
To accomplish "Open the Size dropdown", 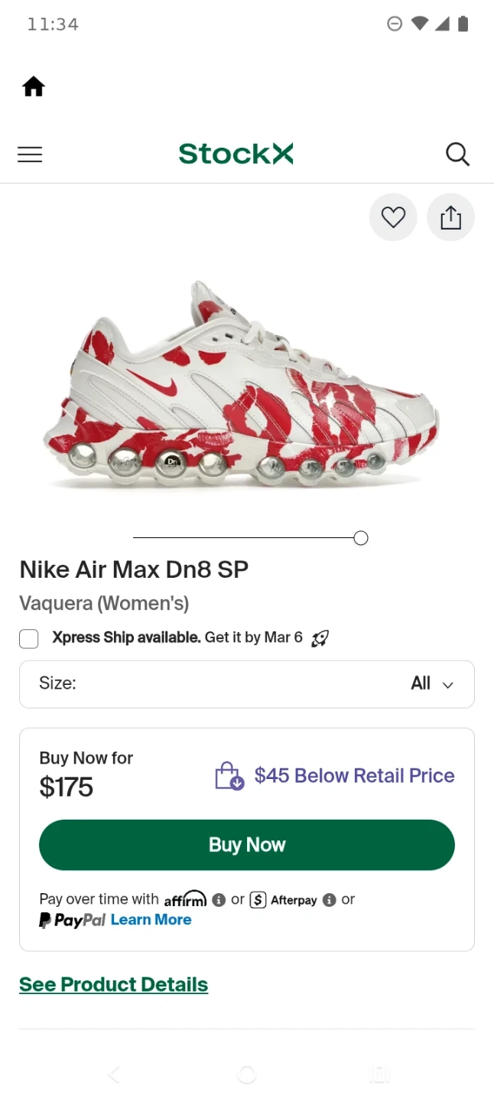I will pos(246,683).
